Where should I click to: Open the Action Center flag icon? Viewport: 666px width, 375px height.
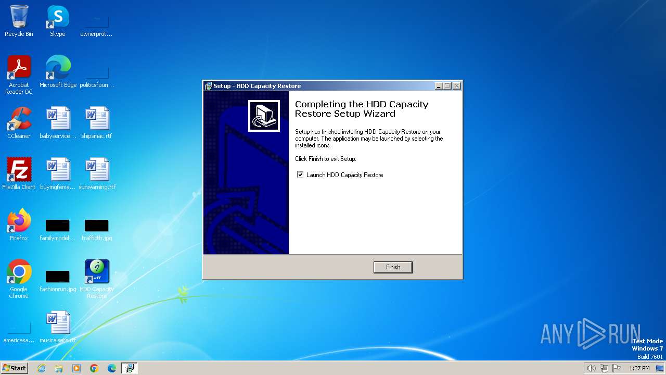click(x=617, y=368)
